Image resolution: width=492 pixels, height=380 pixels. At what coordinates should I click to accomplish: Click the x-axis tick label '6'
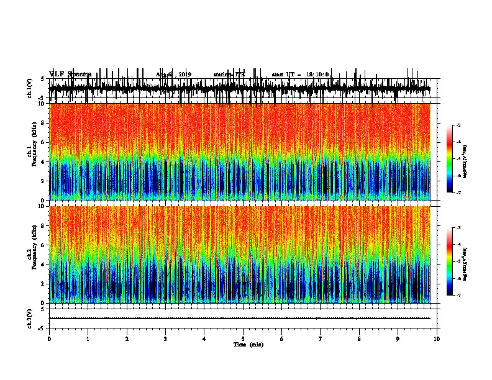tap(282, 339)
